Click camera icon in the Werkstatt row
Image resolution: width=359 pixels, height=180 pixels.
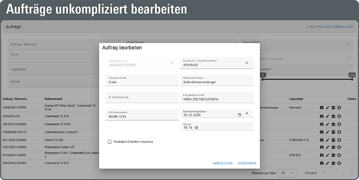pyautogui.click(x=322, y=108)
